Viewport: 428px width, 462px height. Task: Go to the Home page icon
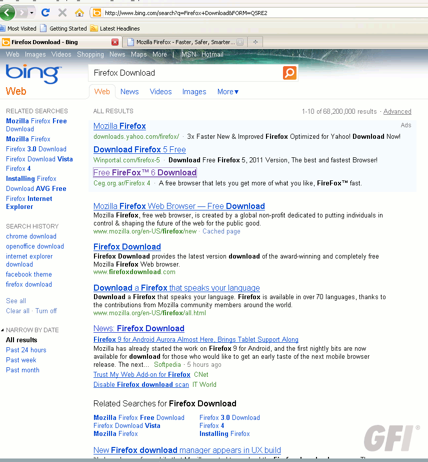tap(79, 13)
